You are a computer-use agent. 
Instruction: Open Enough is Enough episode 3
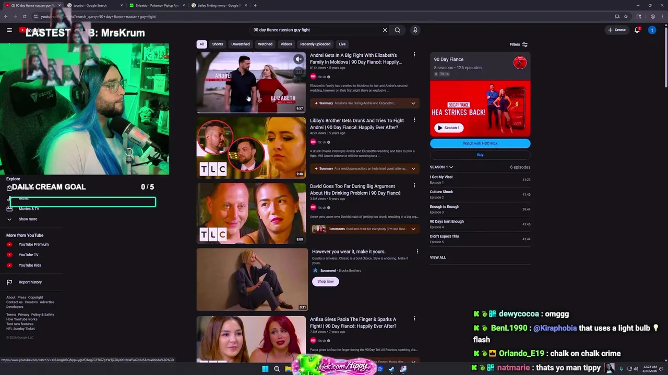pyautogui.click(x=480, y=209)
